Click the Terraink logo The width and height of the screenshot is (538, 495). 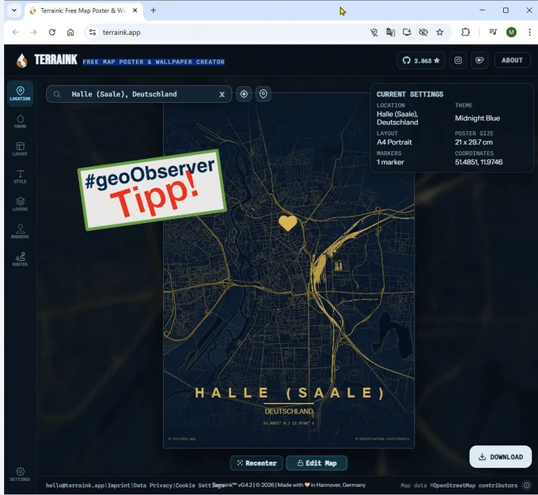click(x=47, y=60)
